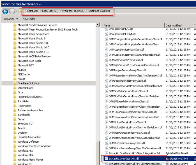Create a New folder
This screenshot has height=165, width=196.
point(29,19)
